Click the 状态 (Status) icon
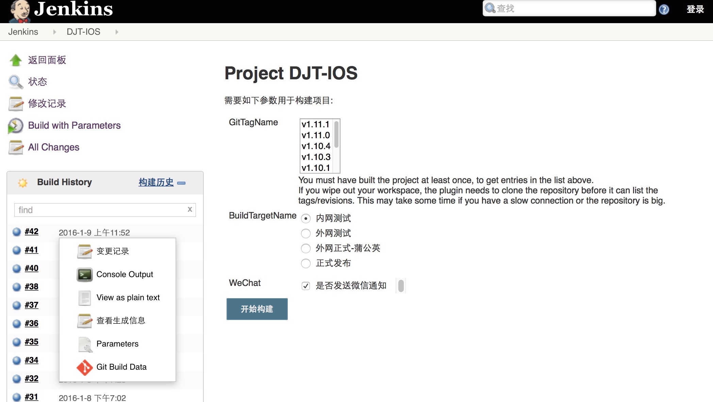This screenshot has height=402, width=713. pos(16,81)
